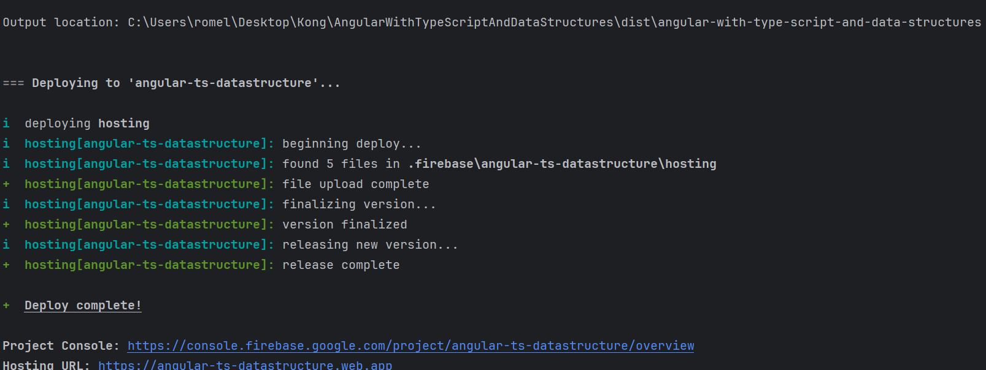
Task: Open the angular-ts-datastructure.web.app Hosting URL
Action: coord(245,364)
